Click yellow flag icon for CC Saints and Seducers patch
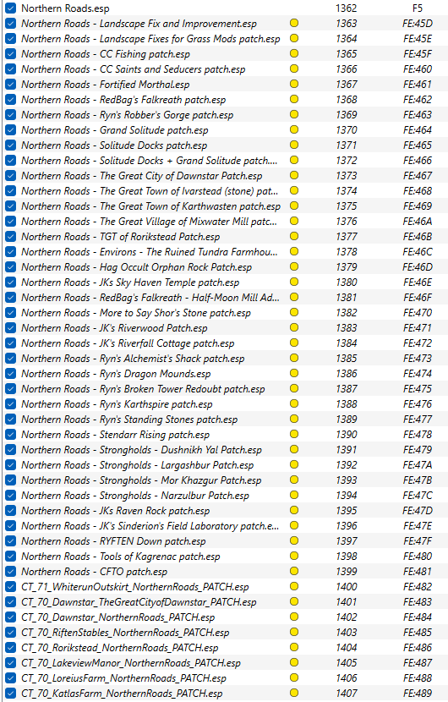Screen dimensions: 448x702 [x=294, y=69]
